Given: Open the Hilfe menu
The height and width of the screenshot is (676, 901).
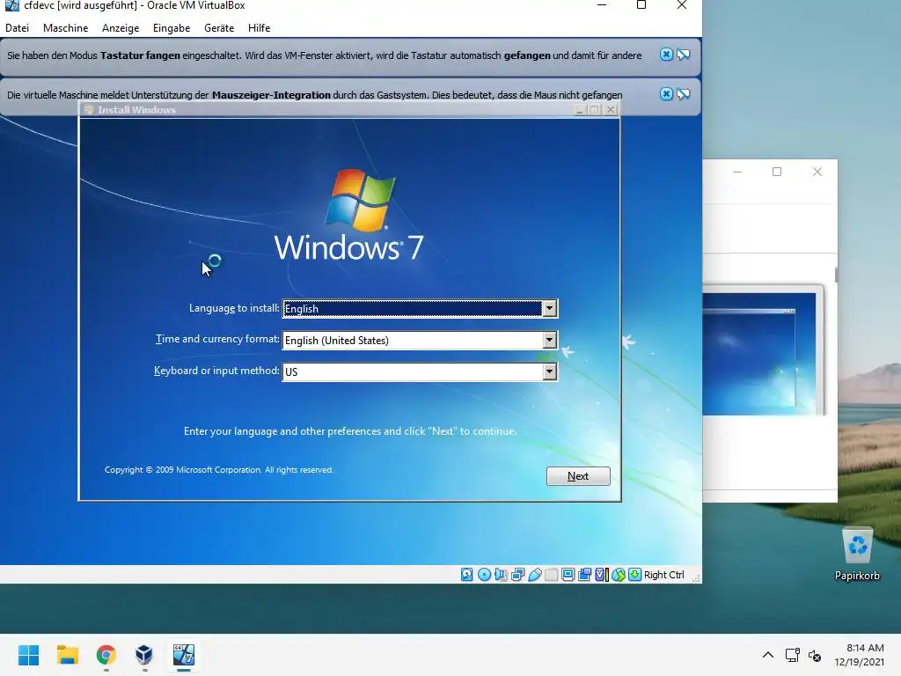Looking at the screenshot, I should click(x=260, y=27).
